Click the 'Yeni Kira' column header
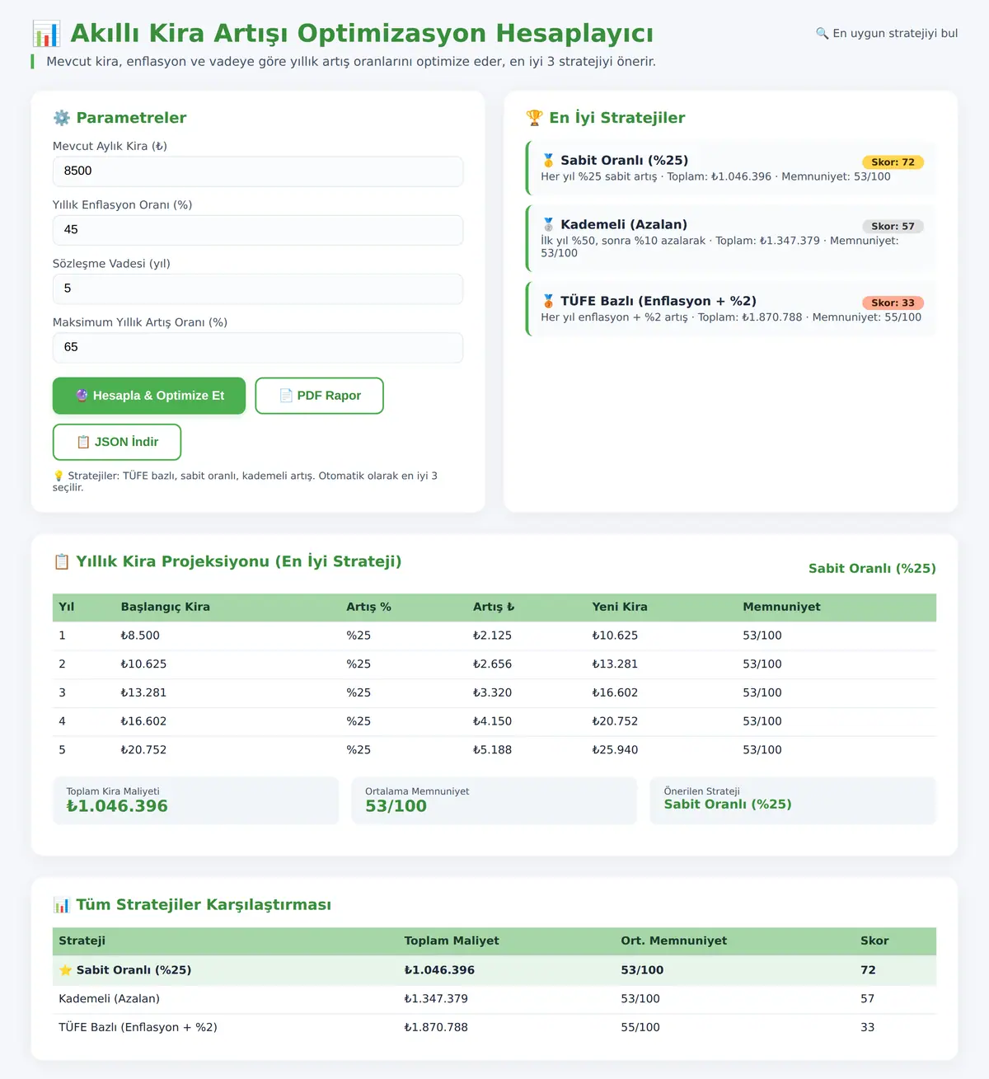The width and height of the screenshot is (989, 1079). click(x=620, y=607)
